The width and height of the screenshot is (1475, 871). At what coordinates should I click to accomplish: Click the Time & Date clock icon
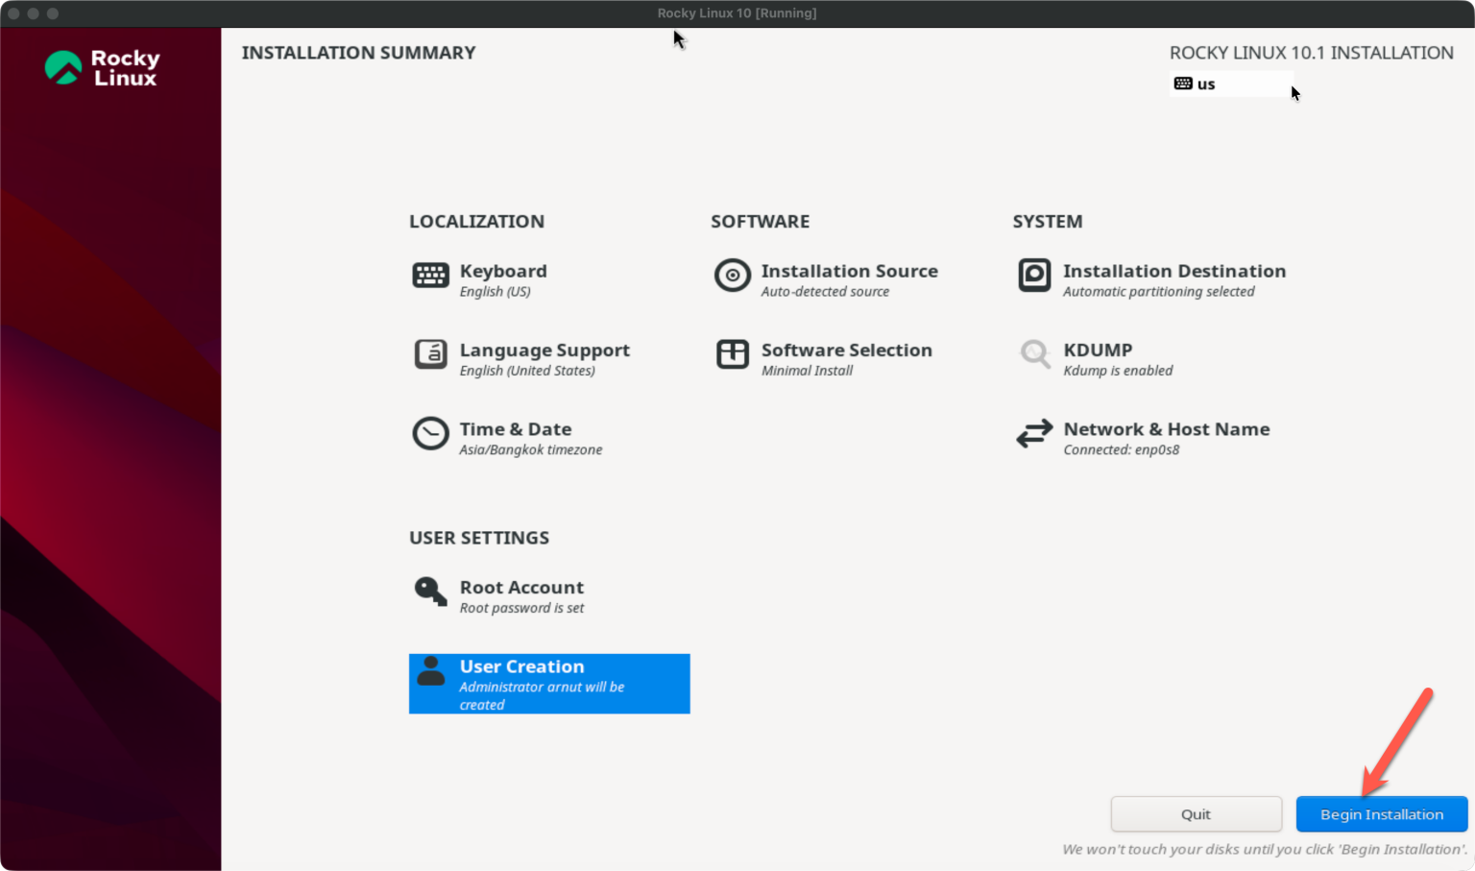pos(430,434)
